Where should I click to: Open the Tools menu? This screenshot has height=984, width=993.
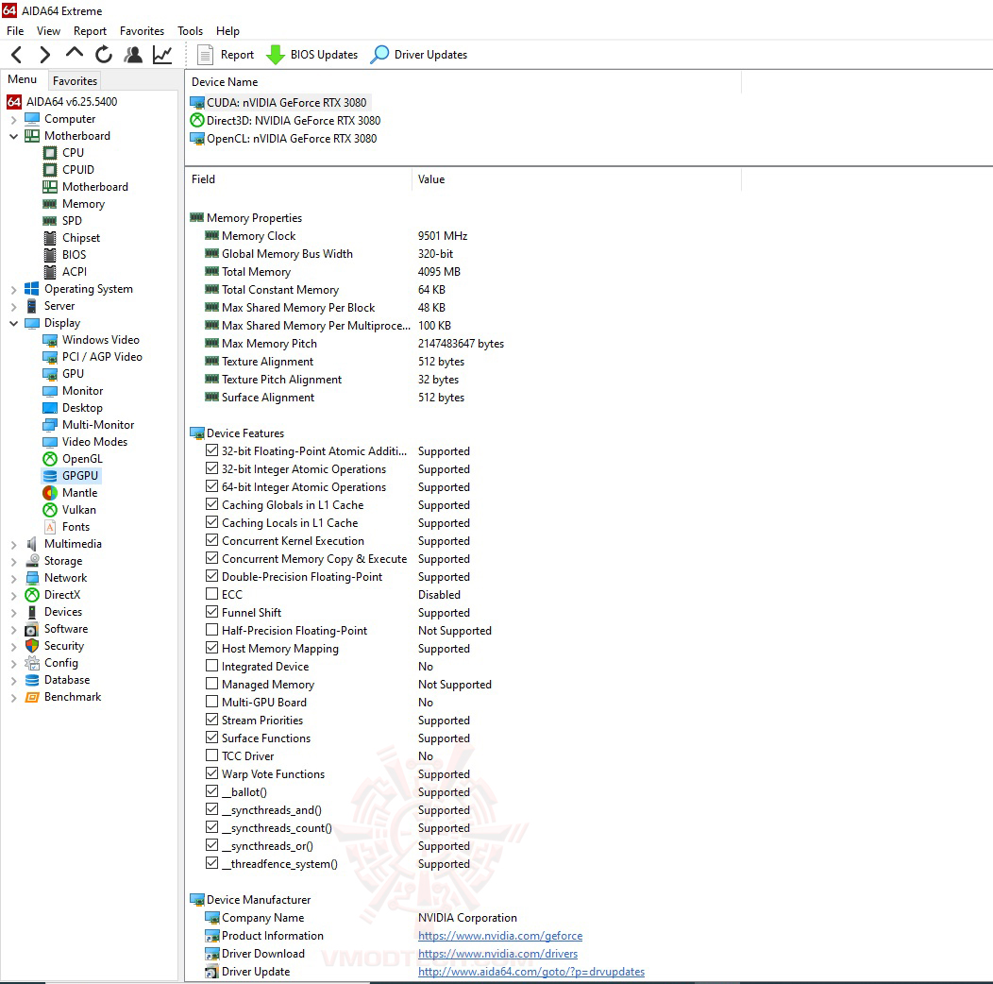pos(190,30)
